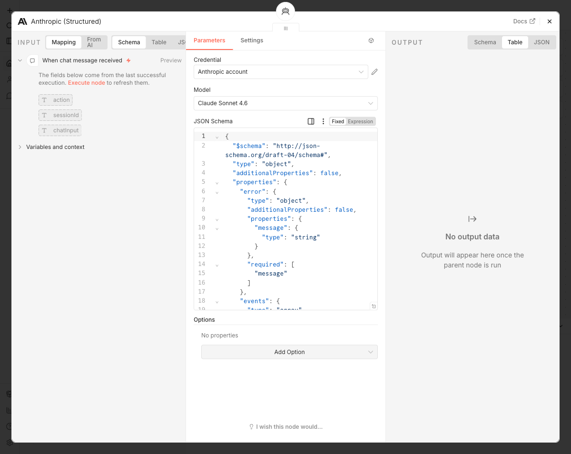Click the drag handle below robot icon
The image size is (571, 454).
(x=285, y=28)
